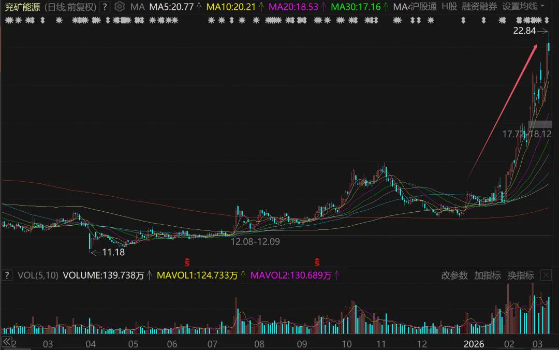Image resolution: width=559 pixels, height=350 pixels.
Task: Click the 融资融券 link
Action: (x=479, y=7)
